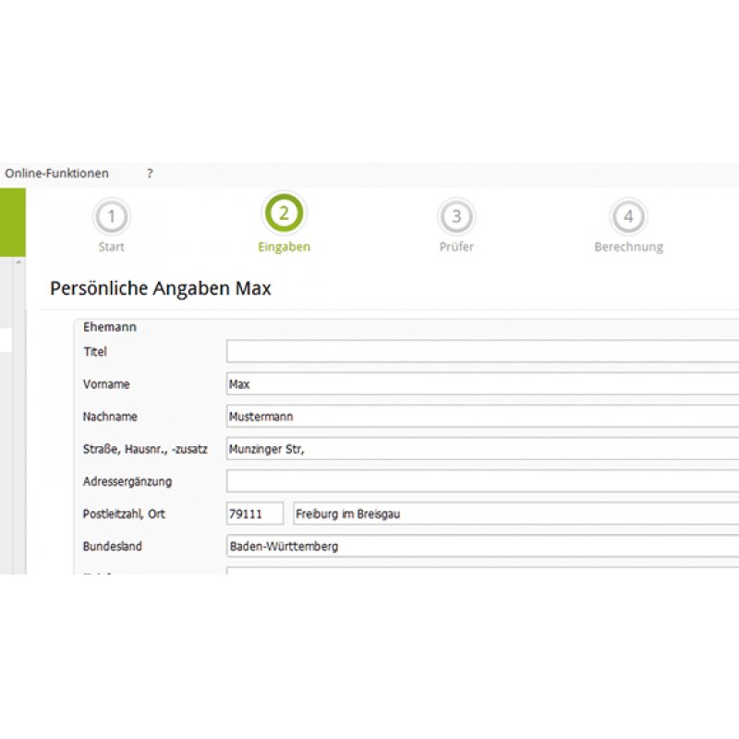Screen dimensions: 739x739
Task: Switch to the Eingaben step label
Action: coord(284,247)
